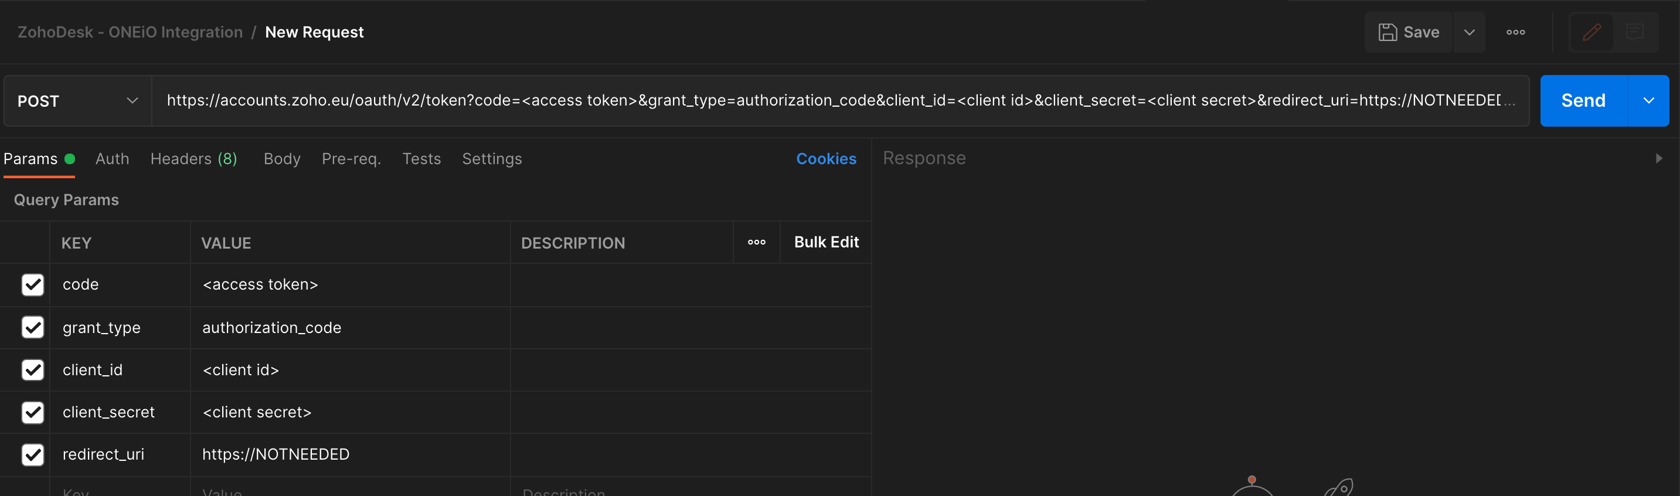
Task: Click the 'client_id' key cell
Action: coord(120,369)
